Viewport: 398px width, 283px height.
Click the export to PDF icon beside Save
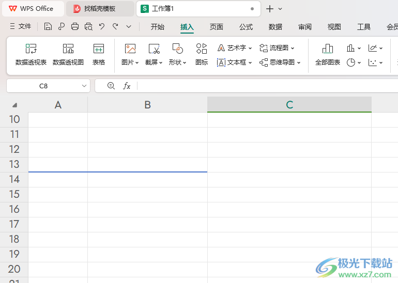(62, 26)
